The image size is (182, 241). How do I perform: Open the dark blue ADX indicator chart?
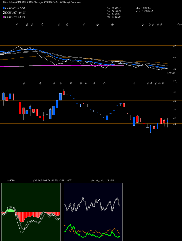(x=93, y=212)
